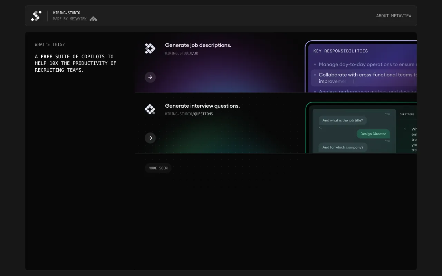This screenshot has width=442, height=276.
Task: Click the arrow button under interview questions
Action: click(x=150, y=138)
